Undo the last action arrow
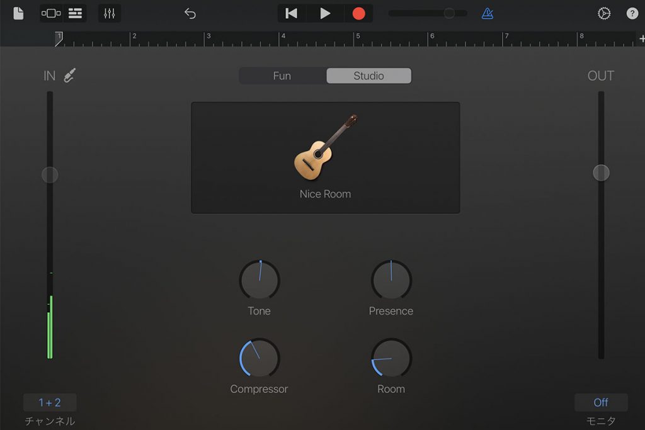645x430 pixels. coord(190,14)
